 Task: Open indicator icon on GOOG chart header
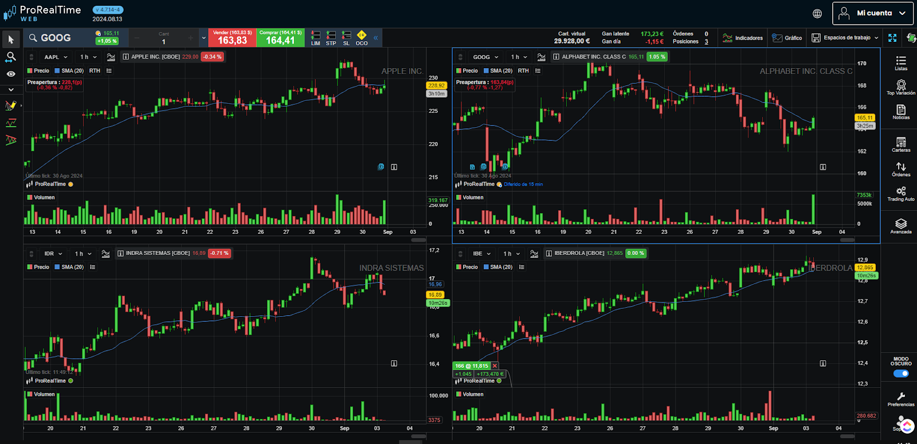point(542,57)
